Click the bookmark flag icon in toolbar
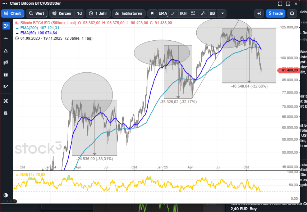This screenshot has height=212, width=307. [152, 13]
